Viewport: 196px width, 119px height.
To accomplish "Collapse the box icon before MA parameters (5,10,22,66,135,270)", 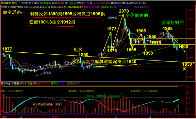I will [x=25, y=7].
